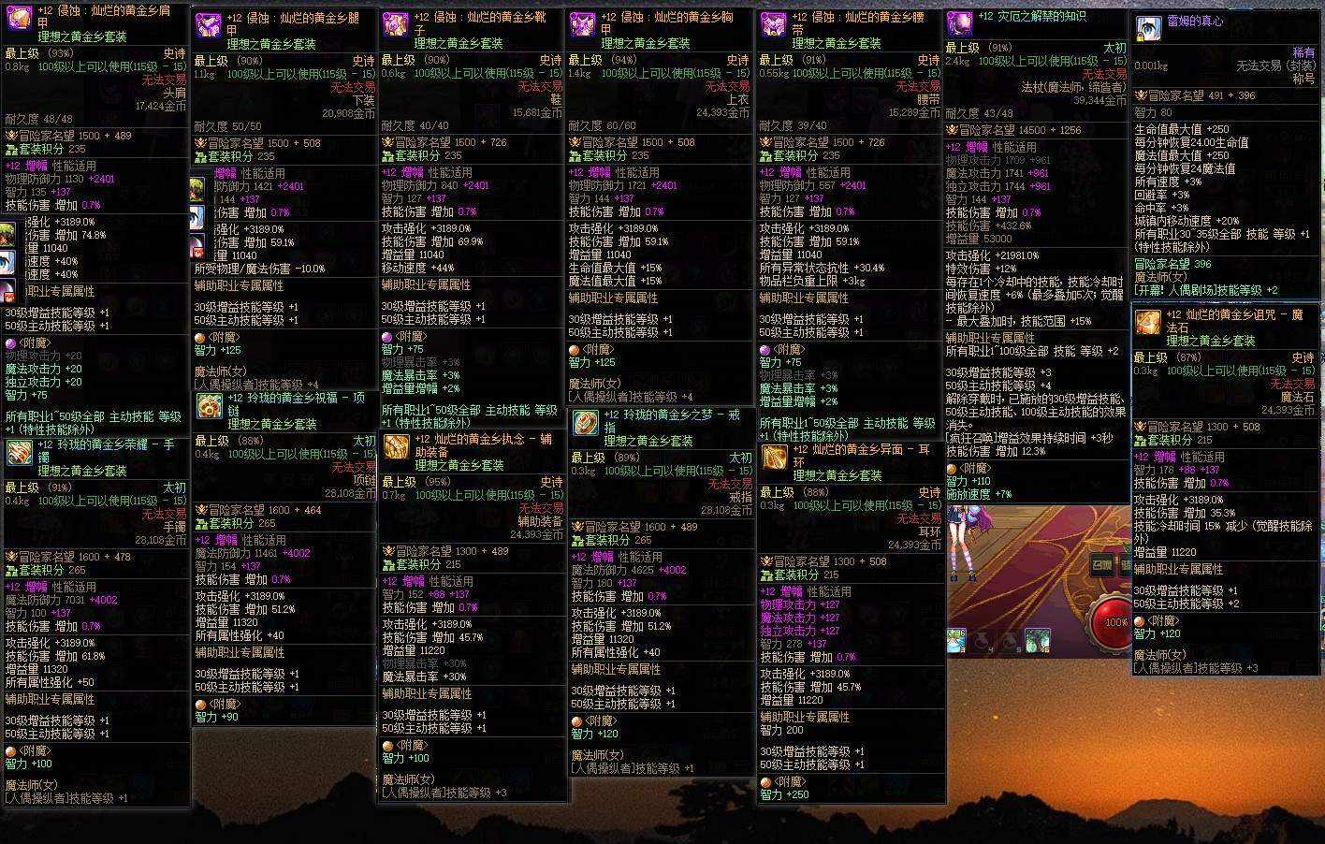This screenshot has height=844, width=1325.
Task: Click the 雷姆的真心 title icon
Action: tap(1147, 29)
